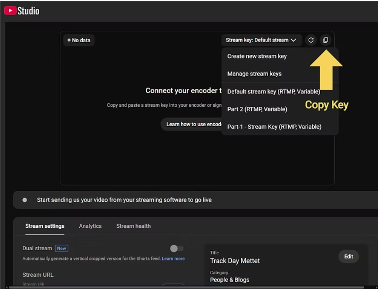Click the gray live status dot indicator
Image resolution: width=378 pixels, height=289 pixels.
25,200
